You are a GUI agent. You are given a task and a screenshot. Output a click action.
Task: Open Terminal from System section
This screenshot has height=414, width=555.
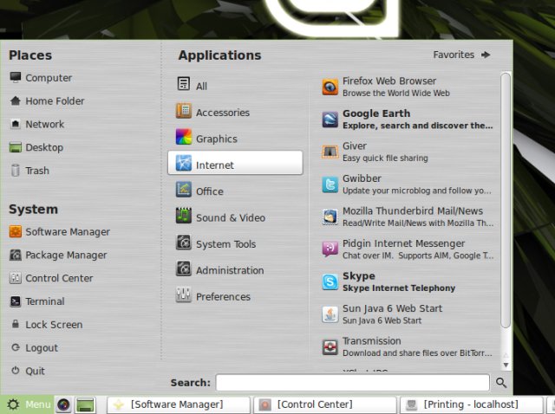tap(44, 301)
